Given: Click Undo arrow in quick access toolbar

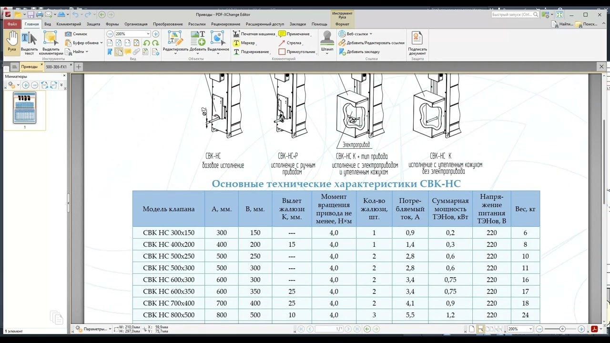Looking at the screenshot, I should coord(75,15).
